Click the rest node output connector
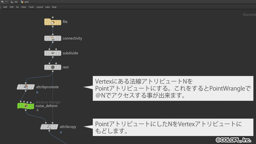 click(52, 71)
